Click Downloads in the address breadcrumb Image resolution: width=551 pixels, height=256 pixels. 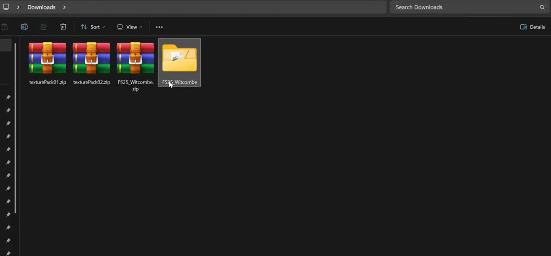pos(41,7)
